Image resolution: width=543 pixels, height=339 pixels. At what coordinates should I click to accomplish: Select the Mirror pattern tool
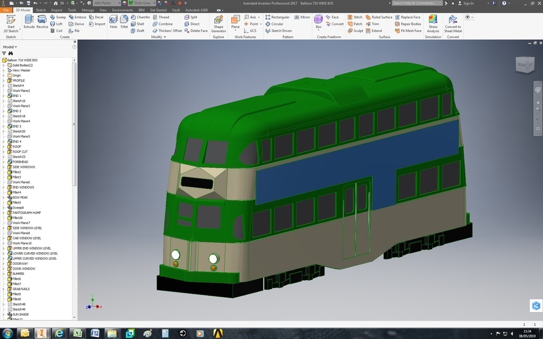[302, 17]
